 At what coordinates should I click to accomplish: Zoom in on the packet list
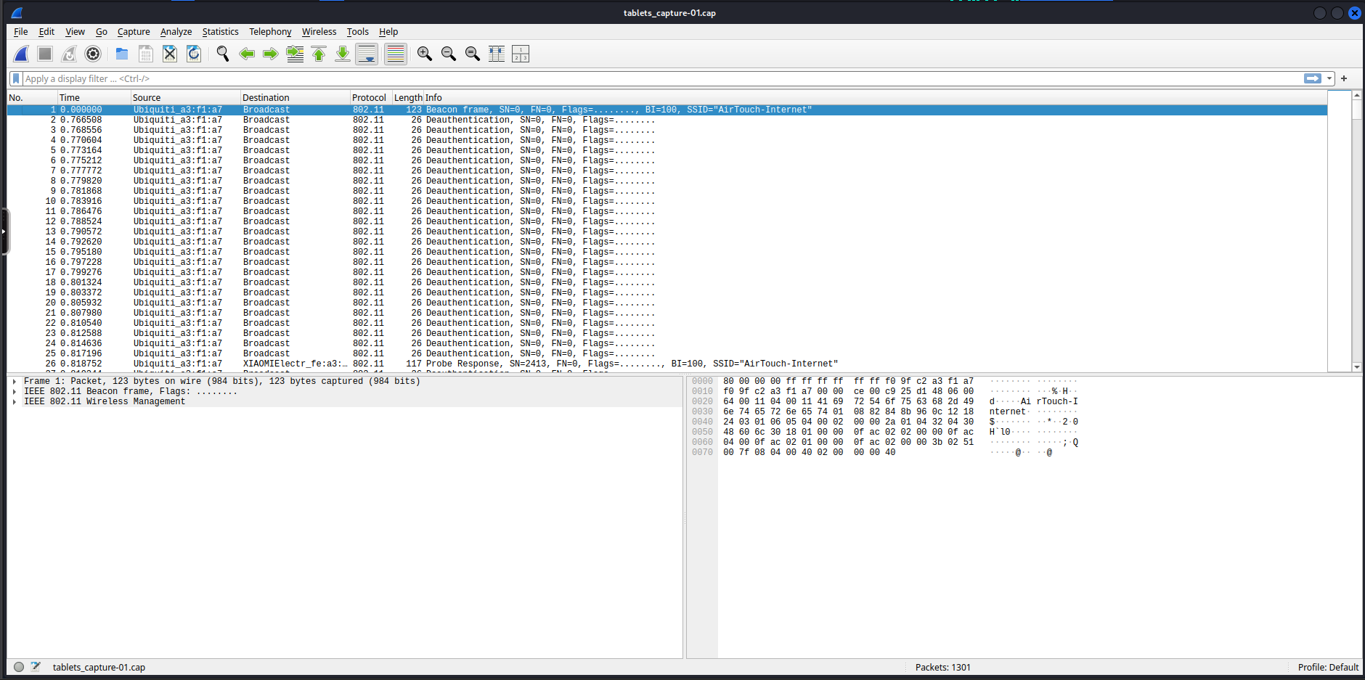(425, 54)
